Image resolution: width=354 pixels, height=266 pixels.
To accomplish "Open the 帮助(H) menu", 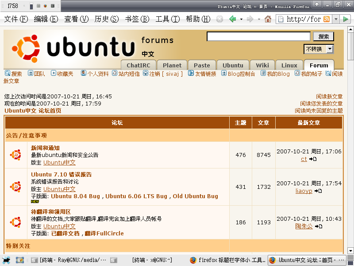I will point(198,19).
